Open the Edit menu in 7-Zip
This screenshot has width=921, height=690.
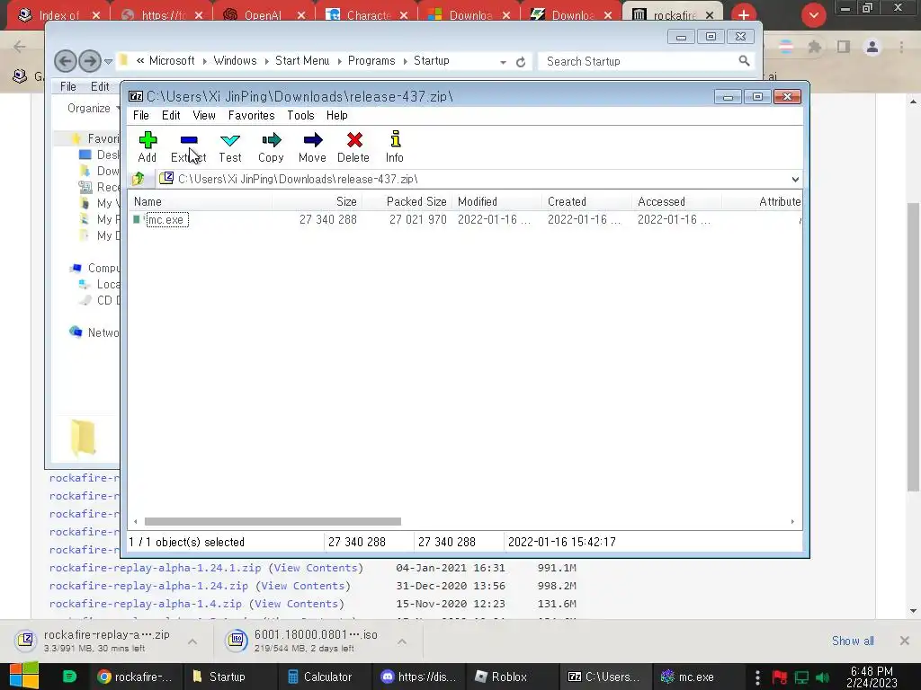point(171,116)
